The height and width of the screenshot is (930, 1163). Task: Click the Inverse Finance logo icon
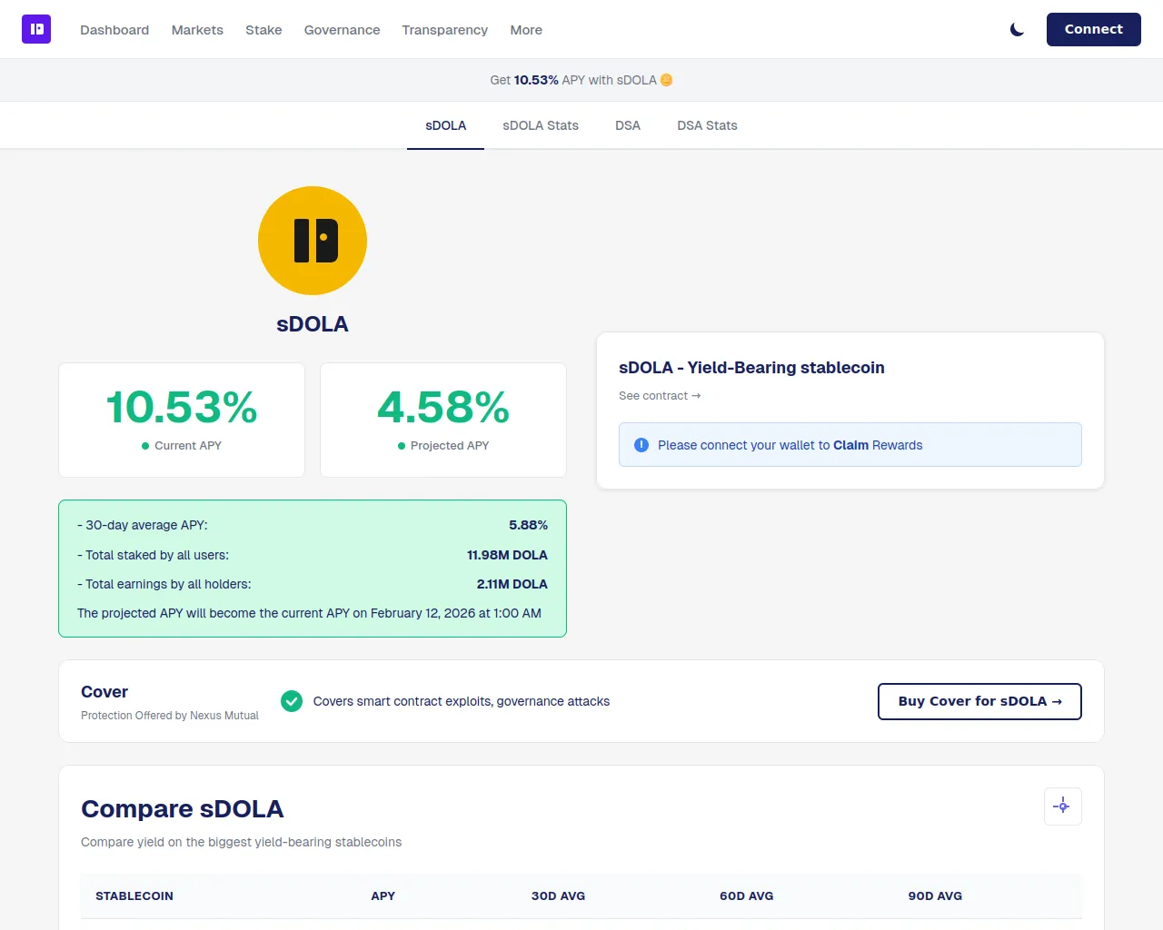[36, 29]
